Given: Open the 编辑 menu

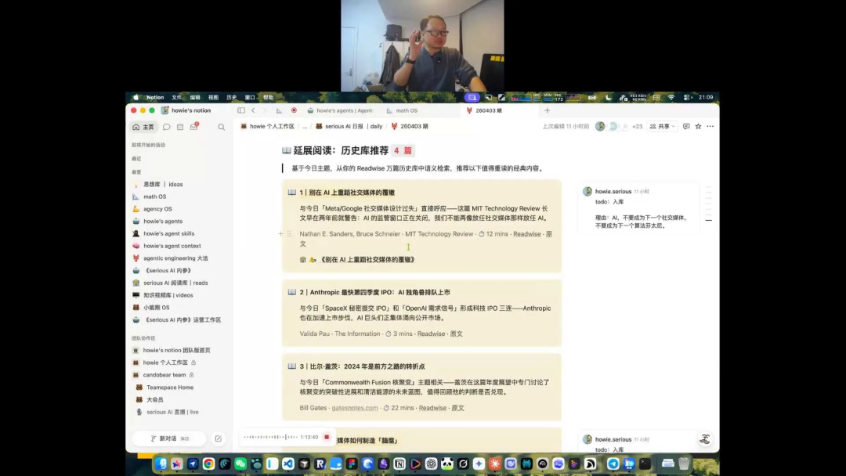Looking at the screenshot, I should point(195,98).
